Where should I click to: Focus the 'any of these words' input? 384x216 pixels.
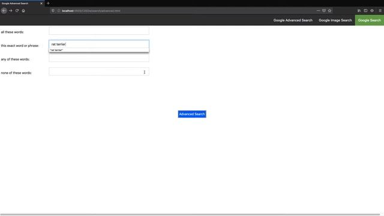click(x=99, y=58)
